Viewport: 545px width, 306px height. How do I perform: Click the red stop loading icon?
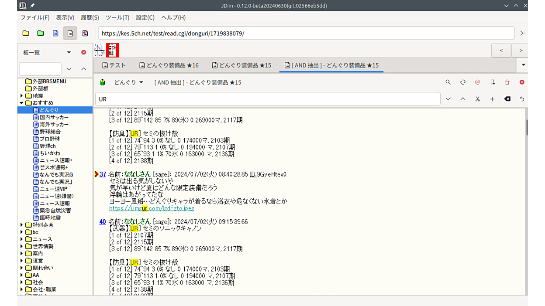[477, 82]
